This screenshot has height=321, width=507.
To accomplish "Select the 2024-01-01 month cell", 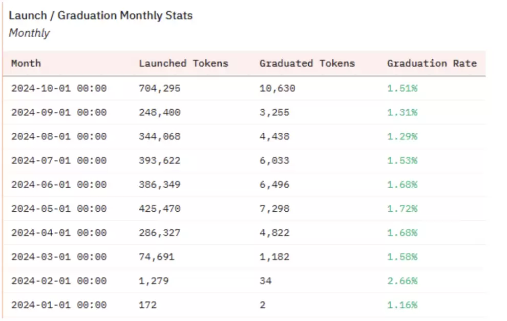I will (59, 305).
